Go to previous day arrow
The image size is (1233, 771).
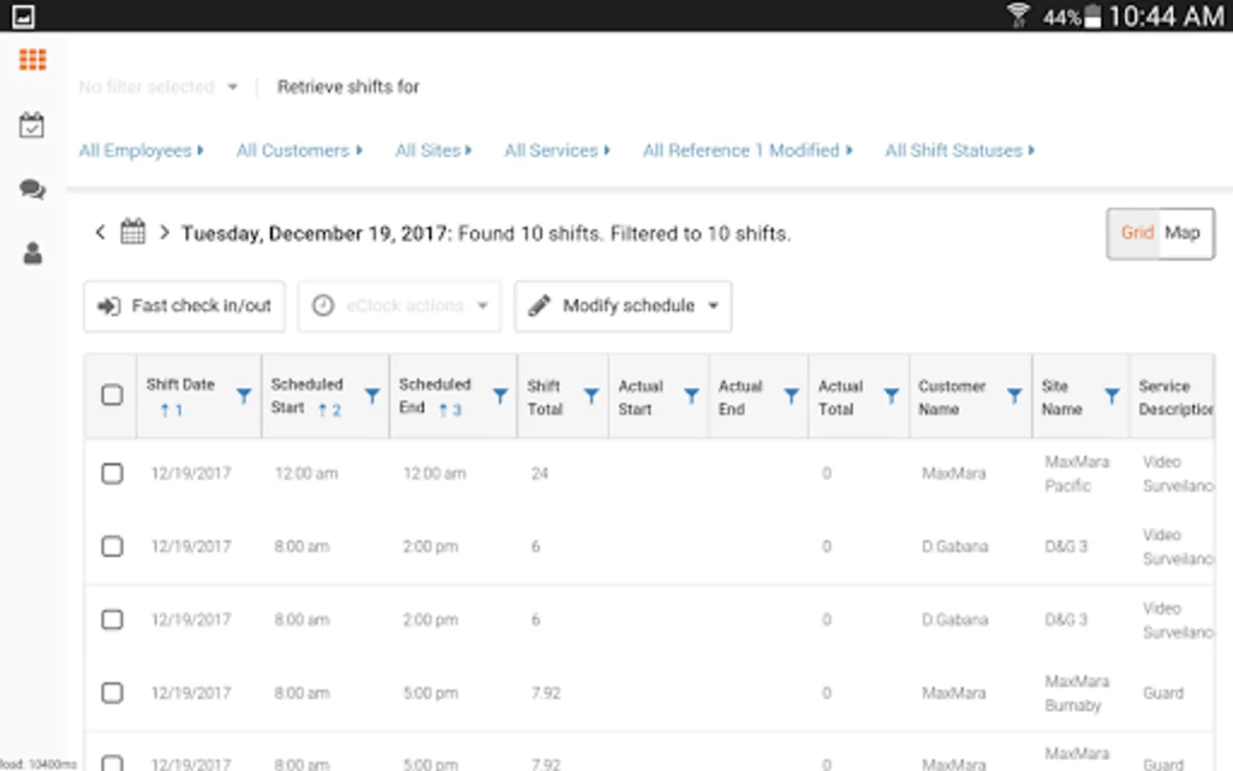click(100, 232)
